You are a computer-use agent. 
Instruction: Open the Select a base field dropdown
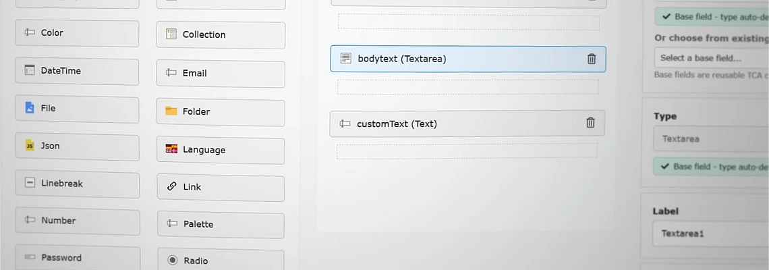point(712,58)
